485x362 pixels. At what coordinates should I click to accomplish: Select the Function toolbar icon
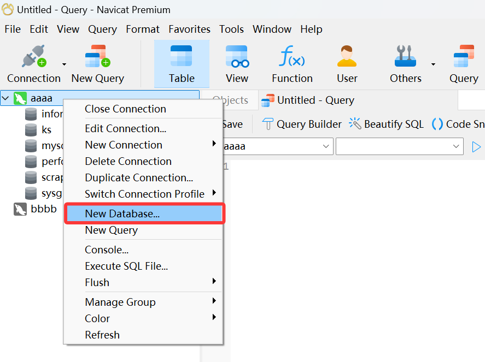point(291,56)
